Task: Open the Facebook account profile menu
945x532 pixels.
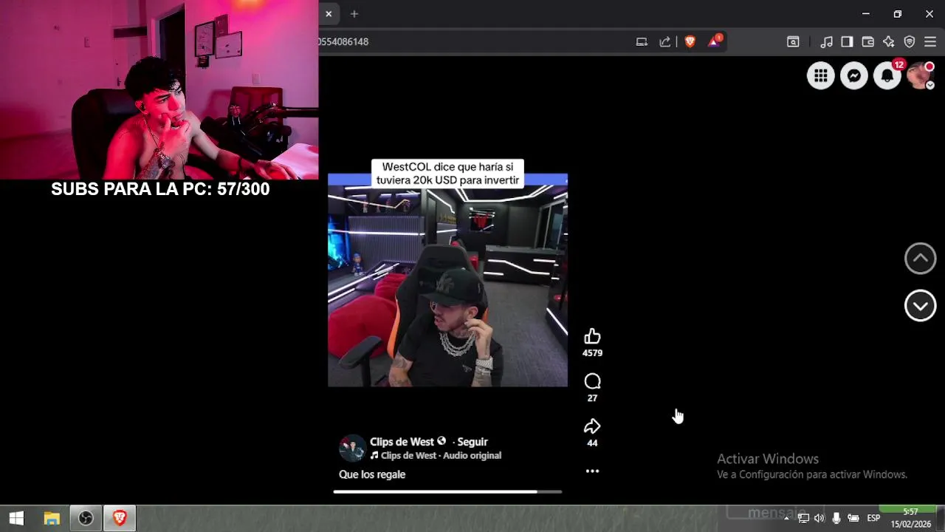Action: pos(920,75)
